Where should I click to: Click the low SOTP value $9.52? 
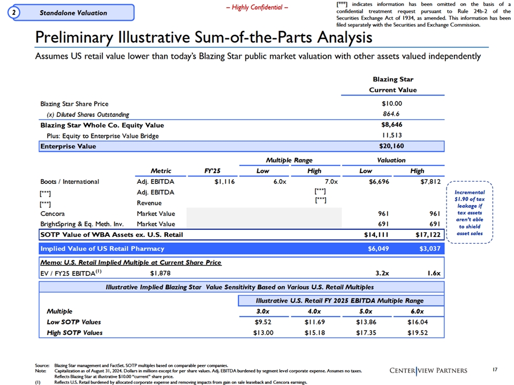tap(263, 322)
